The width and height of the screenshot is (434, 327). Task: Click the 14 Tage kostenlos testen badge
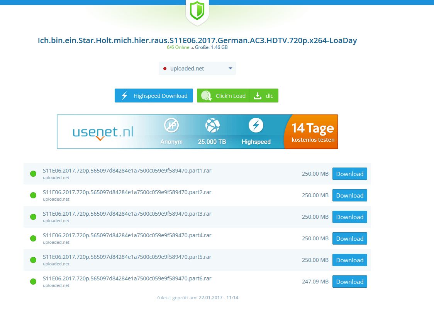pyautogui.click(x=311, y=132)
